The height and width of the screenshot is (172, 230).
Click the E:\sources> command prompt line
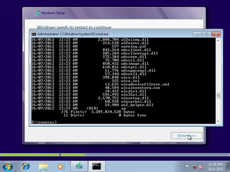[44, 122]
